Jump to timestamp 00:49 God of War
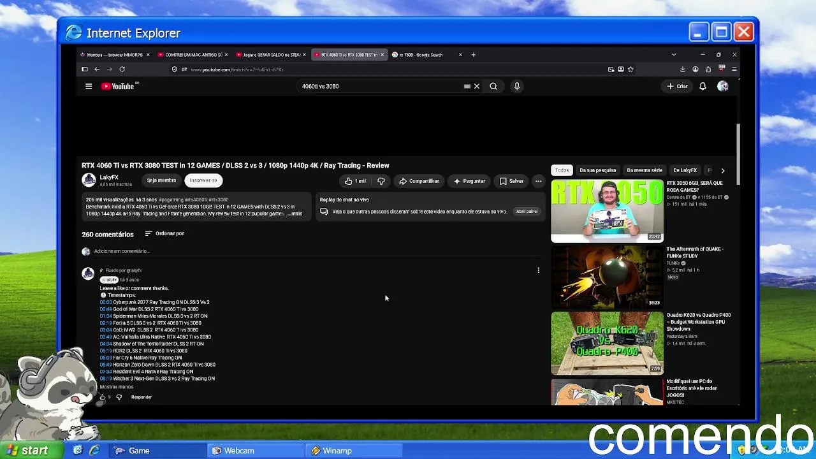The image size is (816, 459). click(106, 309)
